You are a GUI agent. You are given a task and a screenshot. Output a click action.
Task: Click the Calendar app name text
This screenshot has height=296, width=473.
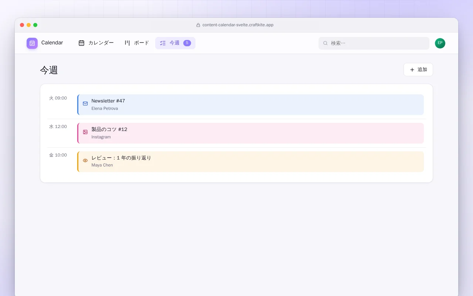pos(52,43)
